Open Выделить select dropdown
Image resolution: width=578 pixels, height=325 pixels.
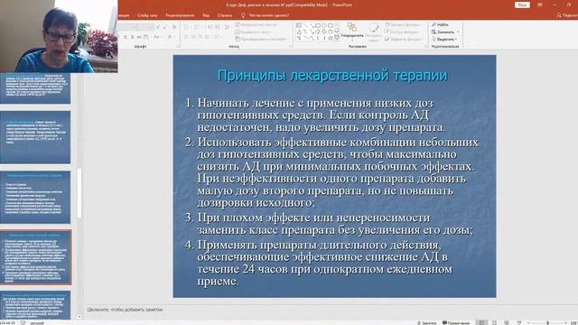(444, 39)
